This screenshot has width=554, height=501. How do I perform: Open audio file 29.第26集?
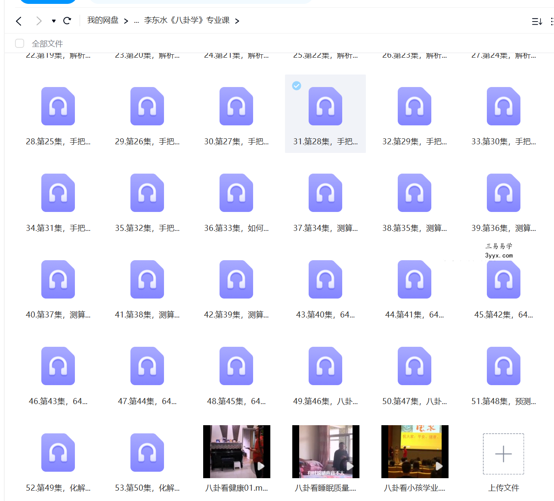pos(147,106)
